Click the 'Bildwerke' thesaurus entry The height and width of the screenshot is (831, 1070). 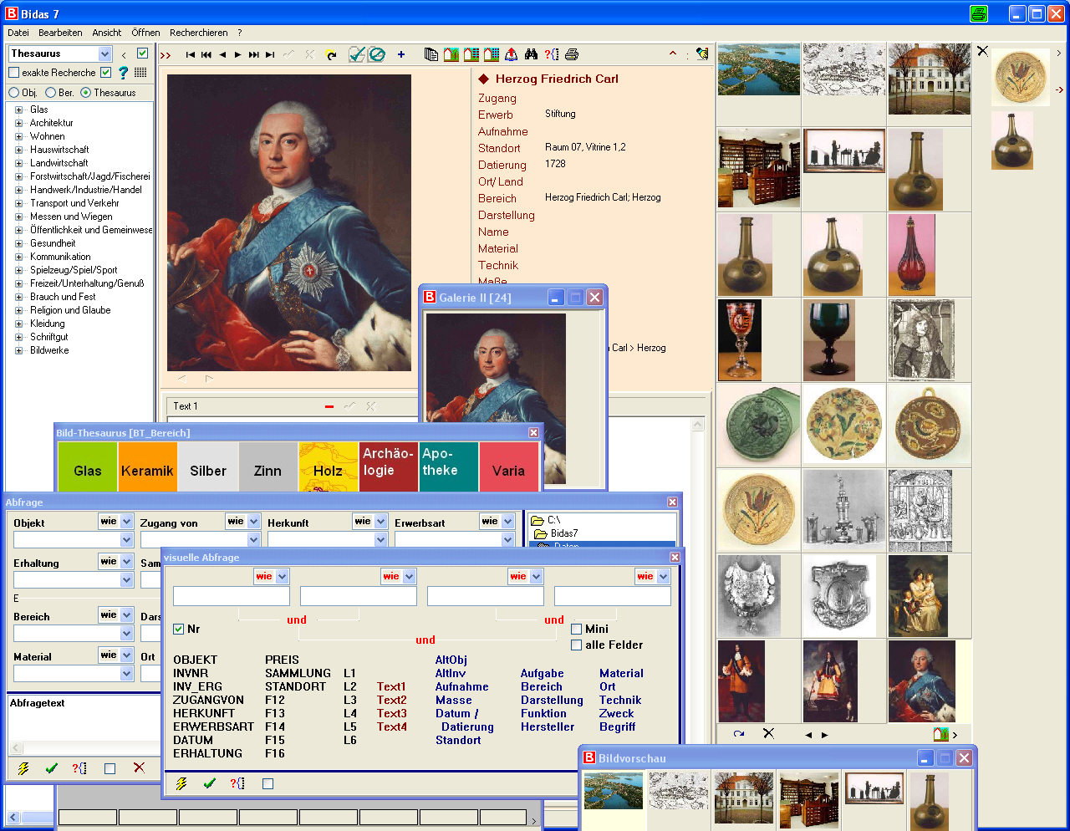click(x=49, y=350)
